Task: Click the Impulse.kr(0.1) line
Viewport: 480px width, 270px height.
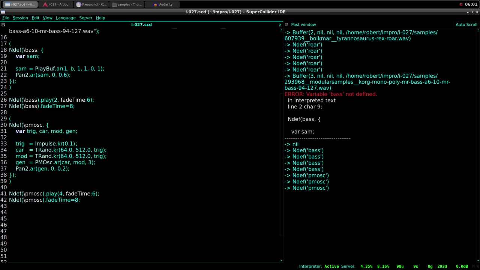Action: [46, 144]
